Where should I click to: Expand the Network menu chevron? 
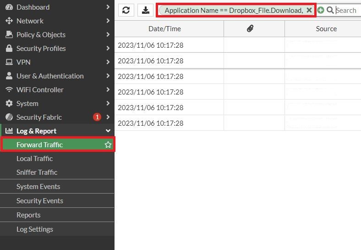pyautogui.click(x=108, y=21)
